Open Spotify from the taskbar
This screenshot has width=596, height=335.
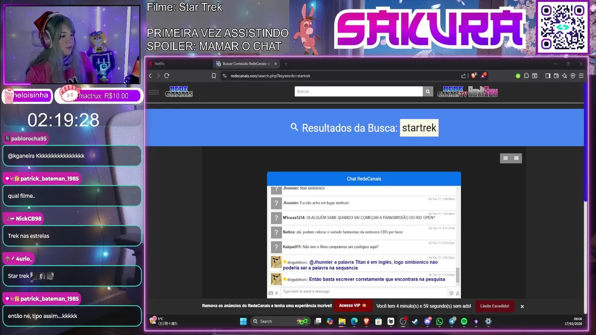(x=464, y=322)
